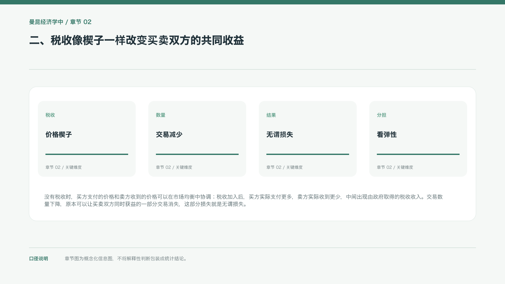The image size is (505, 284).
Task: Click the breadcrumb '曼昆经济学中 / 章节 02'
Action: (60, 22)
